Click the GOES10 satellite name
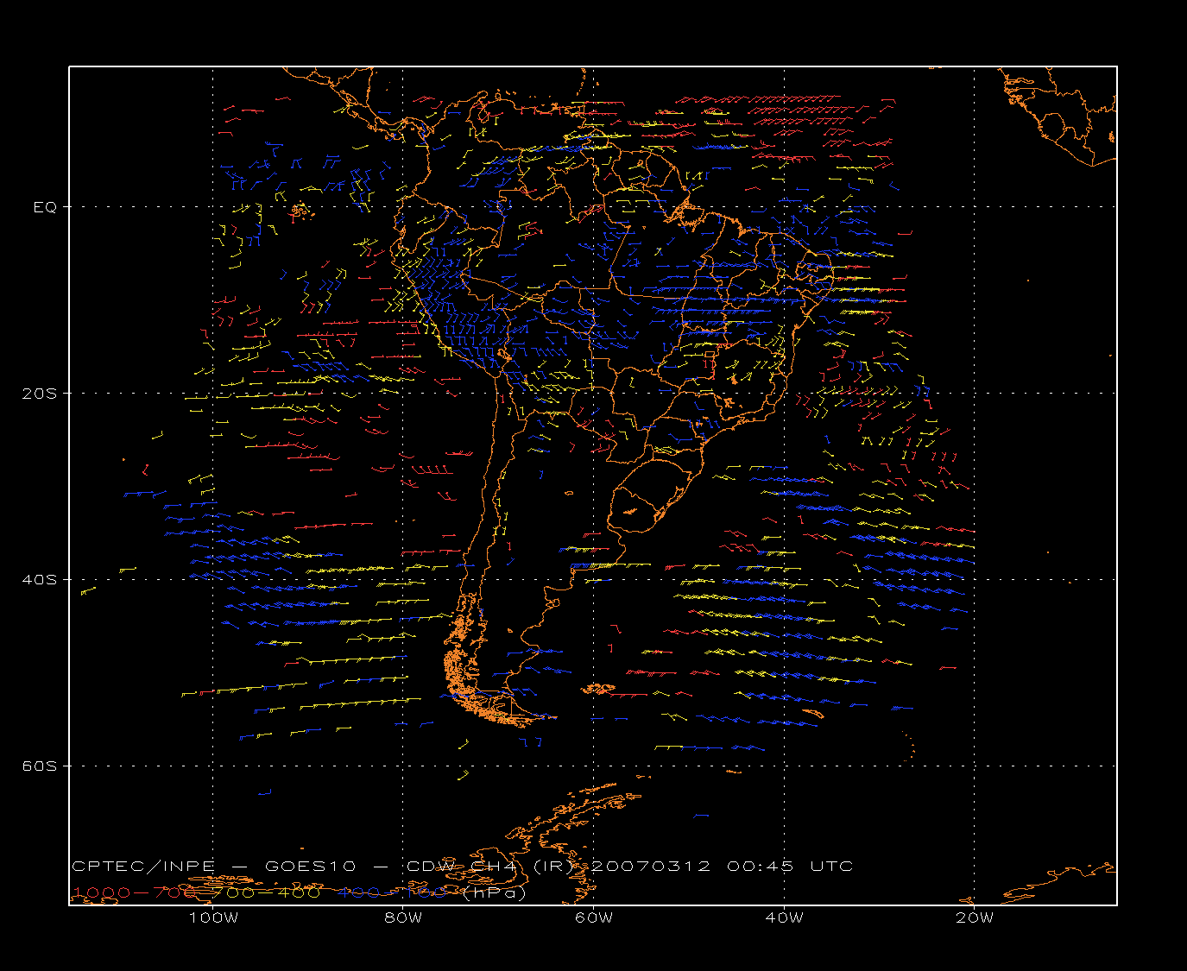1187x971 pixels. (x=310, y=867)
